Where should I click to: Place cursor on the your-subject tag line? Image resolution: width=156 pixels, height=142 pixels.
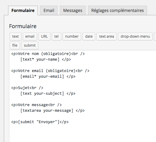pos(48,94)
